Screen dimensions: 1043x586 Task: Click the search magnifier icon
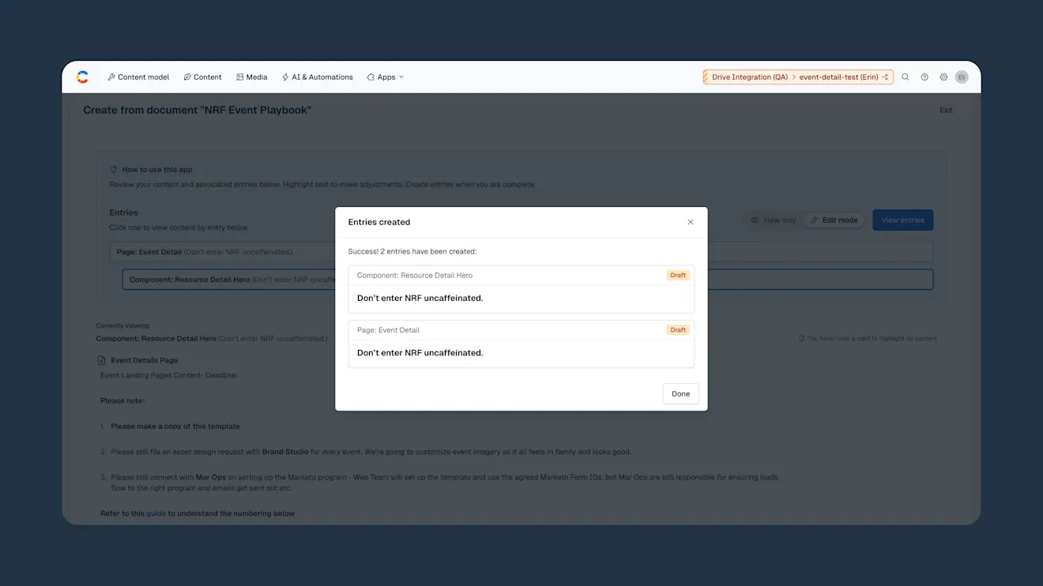point(906,77)
